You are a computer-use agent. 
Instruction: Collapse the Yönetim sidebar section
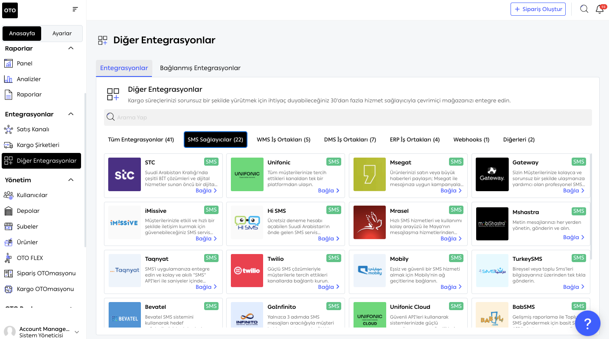(x=71, y=180)
